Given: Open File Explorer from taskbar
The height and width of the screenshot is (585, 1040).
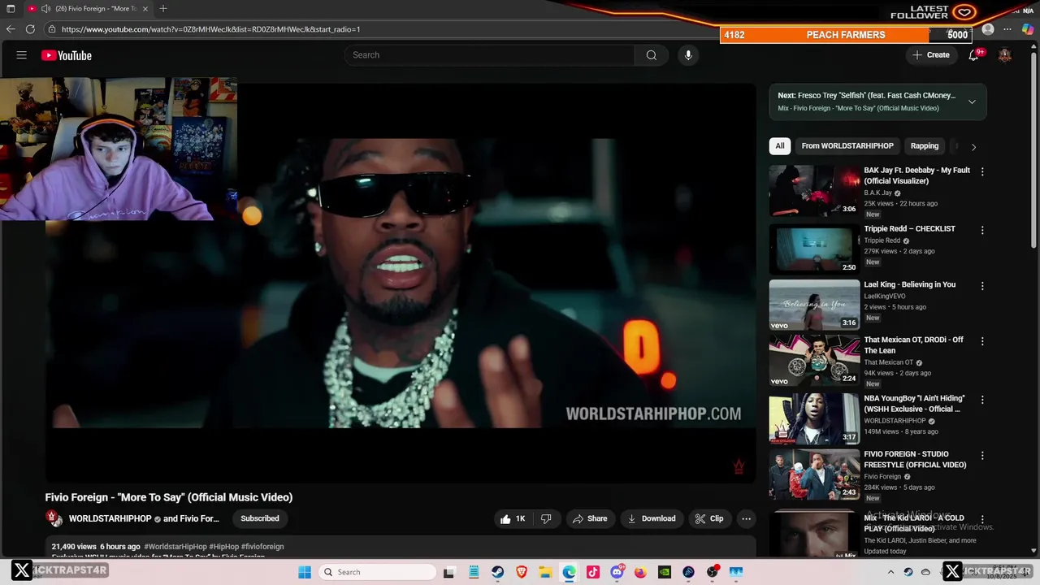Looking at the screenshot, I should pos(545,572).
